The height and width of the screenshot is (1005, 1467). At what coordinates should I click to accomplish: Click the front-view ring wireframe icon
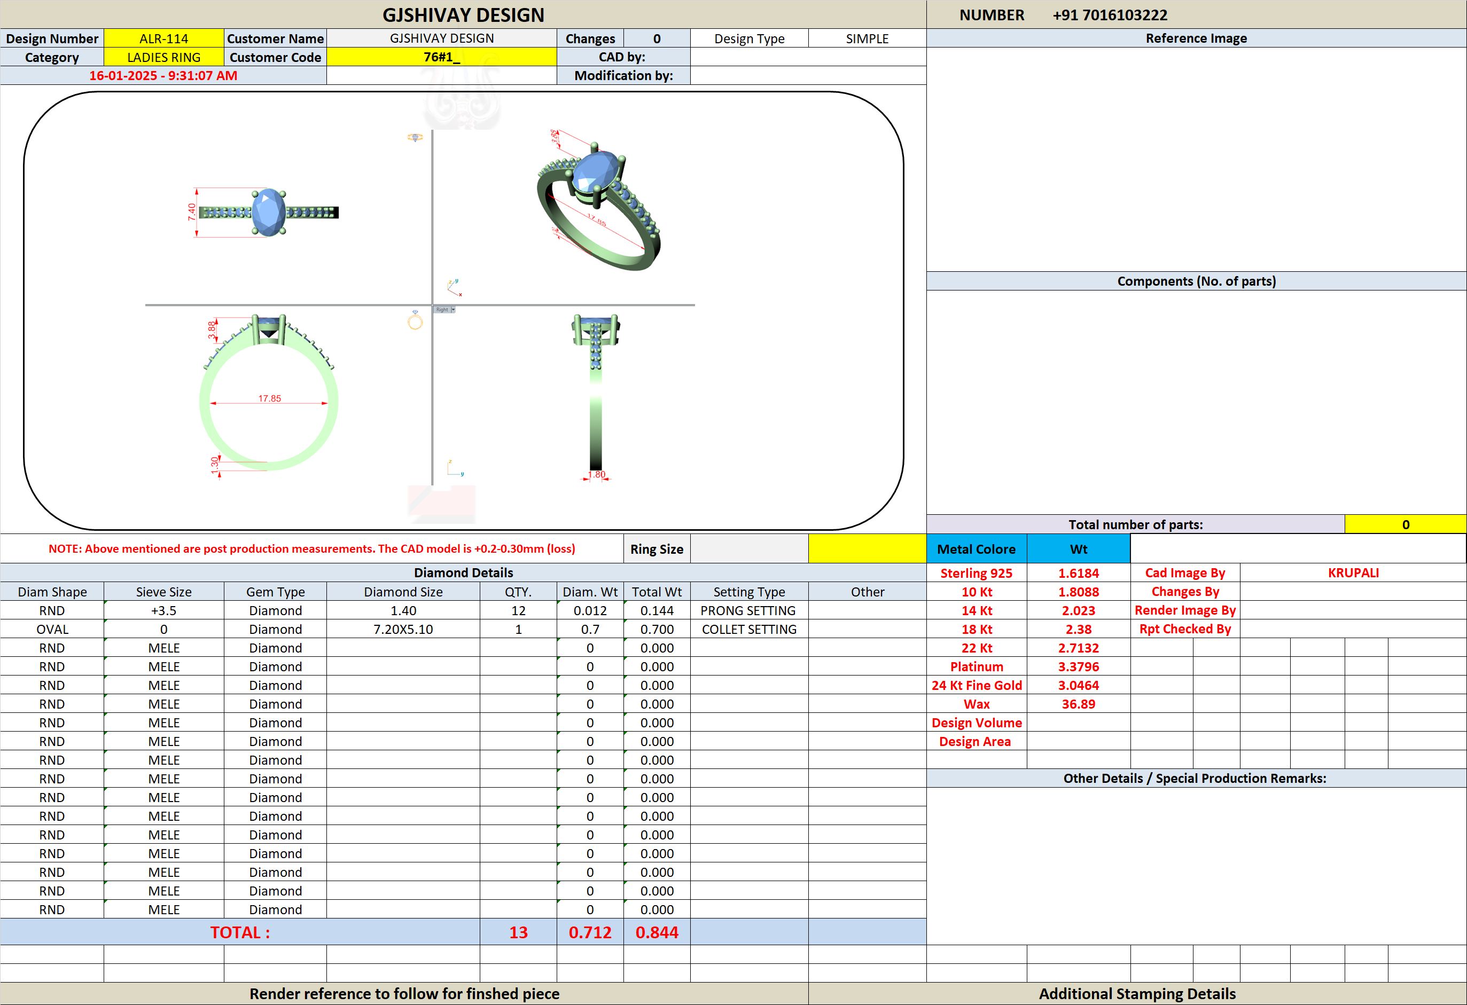click(415, 320)
